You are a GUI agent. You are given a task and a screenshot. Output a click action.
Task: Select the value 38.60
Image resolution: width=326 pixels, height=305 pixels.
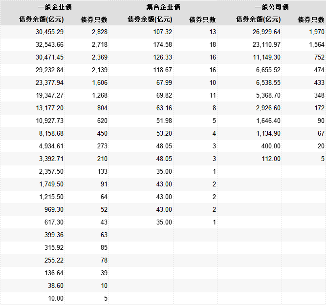point(56,285)
